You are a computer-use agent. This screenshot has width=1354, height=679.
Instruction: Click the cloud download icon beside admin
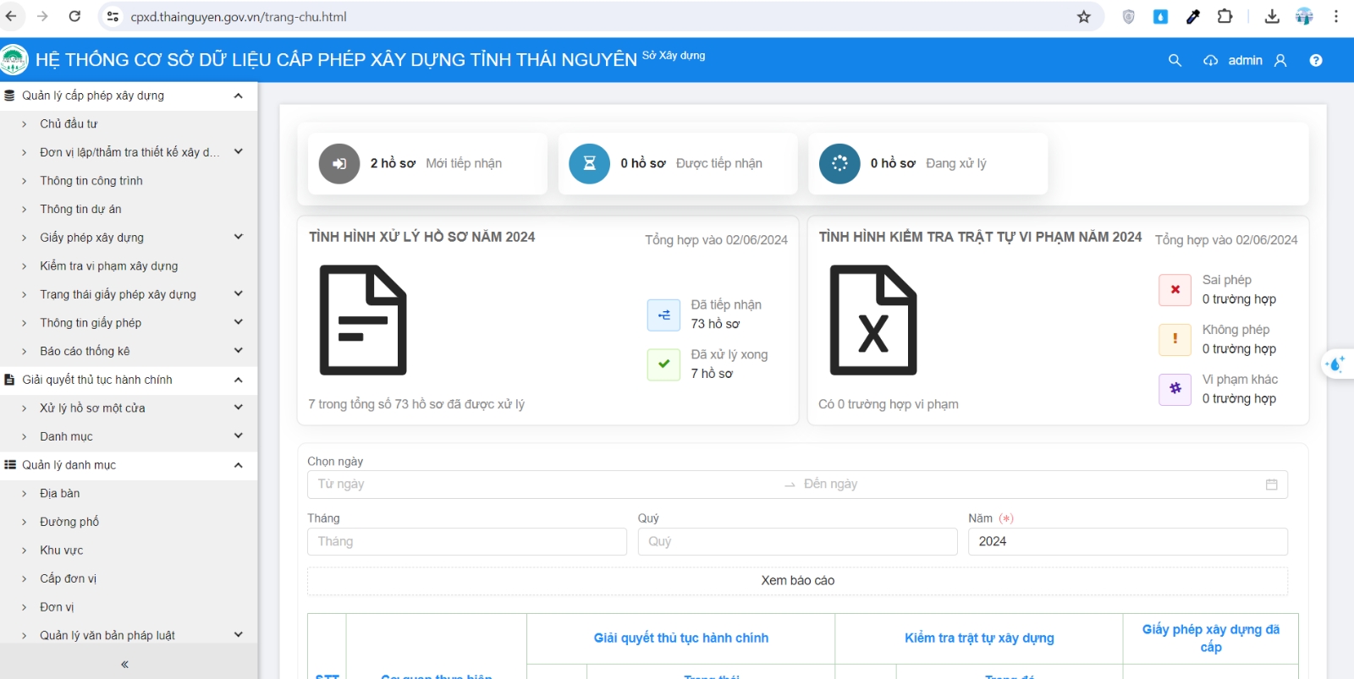(x=1211, y=60)
